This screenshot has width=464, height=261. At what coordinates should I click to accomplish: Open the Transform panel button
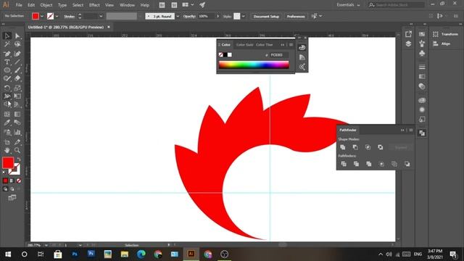coord(445,34)
